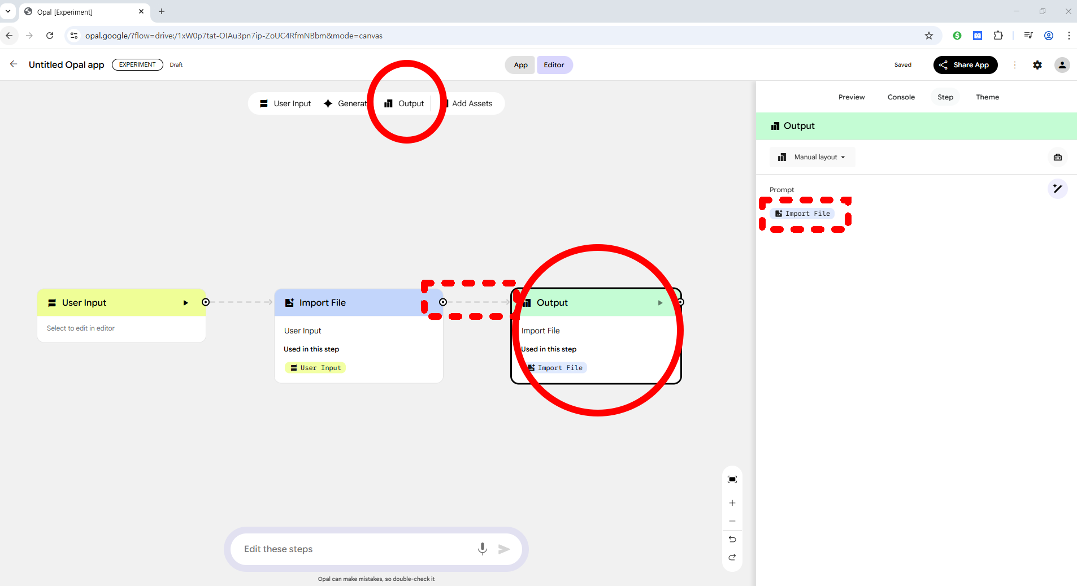Click the site information icon in address bar
1077x586 pixels.
pyautogui.click(x=74, y=36)
